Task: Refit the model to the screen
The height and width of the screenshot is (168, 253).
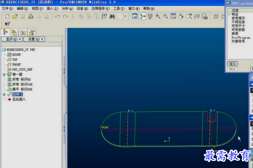Action: pos(173,16)
